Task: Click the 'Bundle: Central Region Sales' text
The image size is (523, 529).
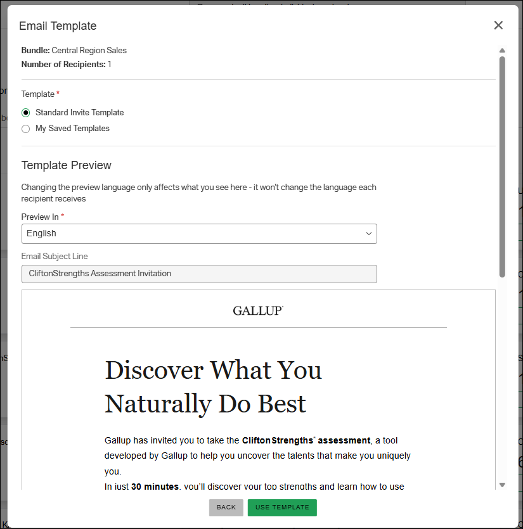Action: tap(74, 50)
